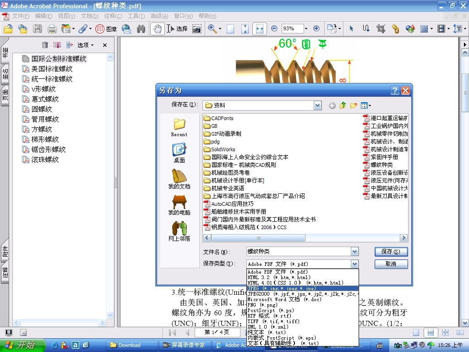Viewport: 469px width, 352px height.
Task: Choose RTF 格式 (*.rtf) file type
Action: tap(302, 316)
